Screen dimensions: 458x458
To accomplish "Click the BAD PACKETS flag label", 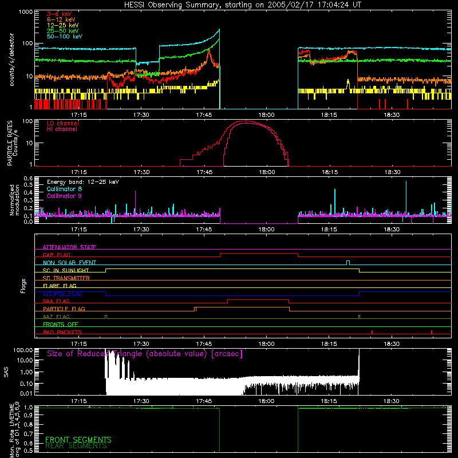I will [x=62, y=332].
